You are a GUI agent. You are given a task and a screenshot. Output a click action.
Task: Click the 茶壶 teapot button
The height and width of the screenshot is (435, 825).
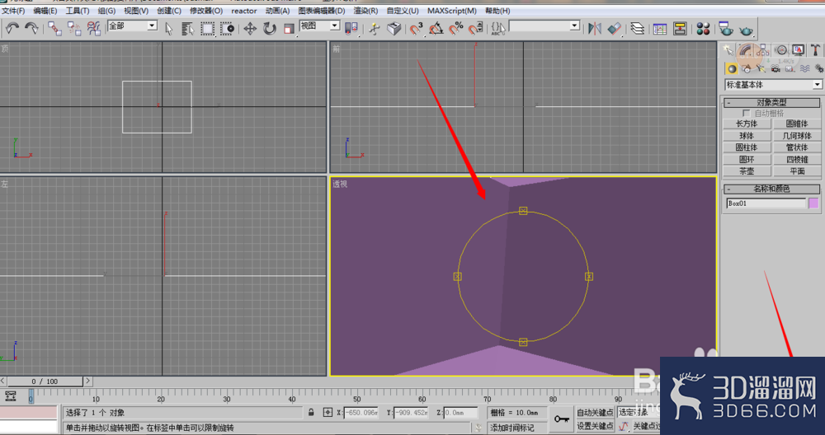point(747,171)
